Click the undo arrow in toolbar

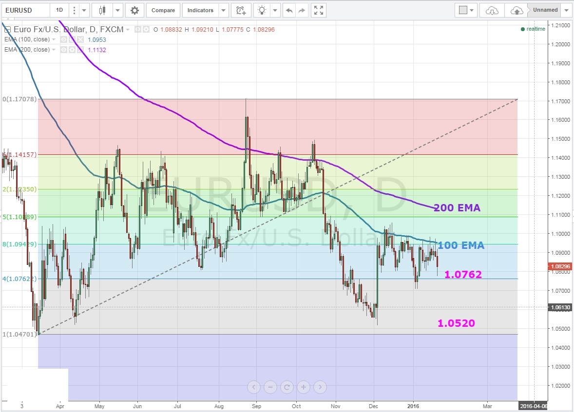(x=289, y=10)
